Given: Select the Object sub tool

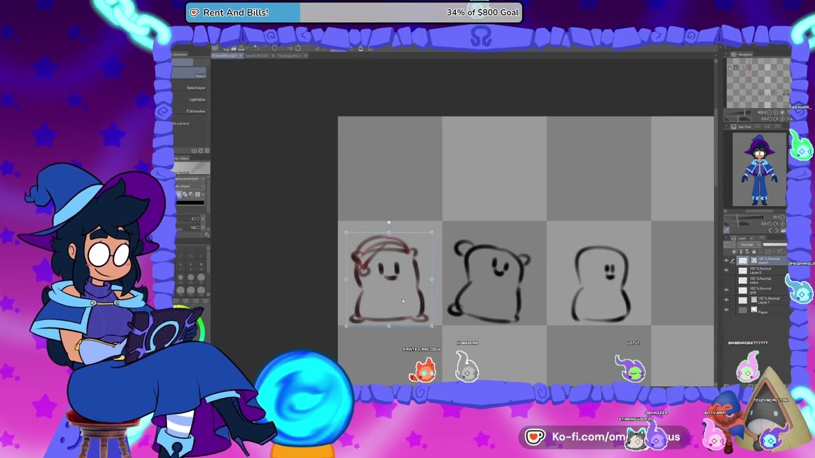Looking at the screenshot, I should 189,73.
